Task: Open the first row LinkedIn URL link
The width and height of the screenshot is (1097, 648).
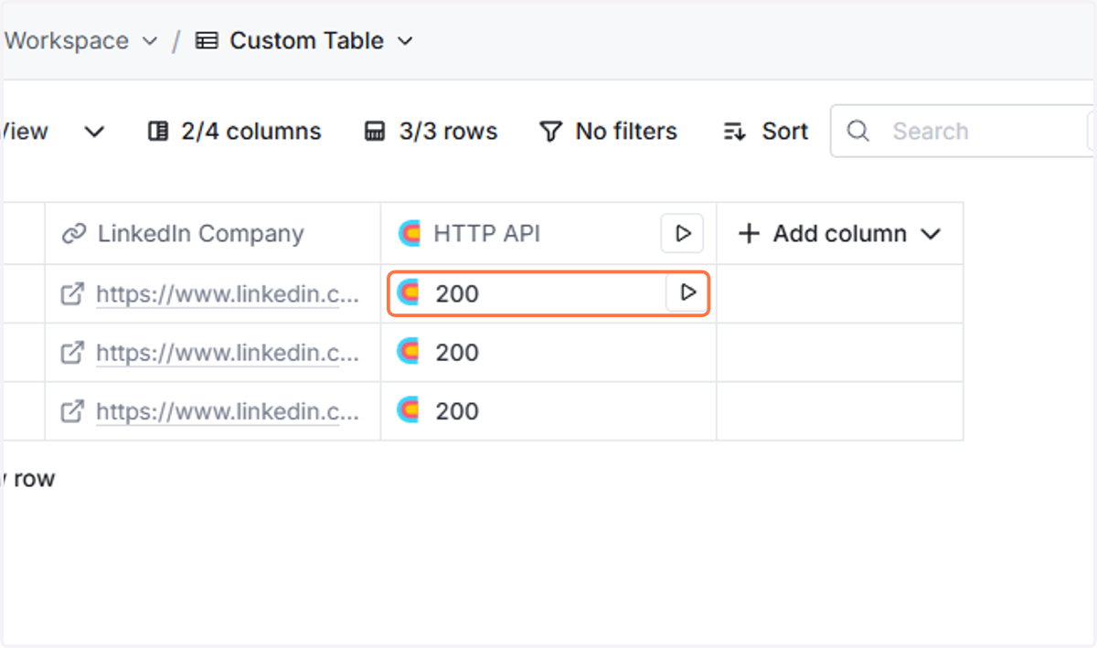Action: (228, 294)
